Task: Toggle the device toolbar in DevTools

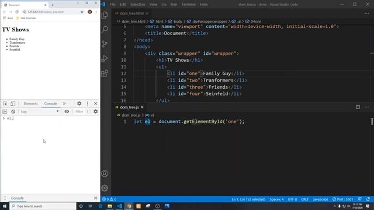Action: click(13, 104)
